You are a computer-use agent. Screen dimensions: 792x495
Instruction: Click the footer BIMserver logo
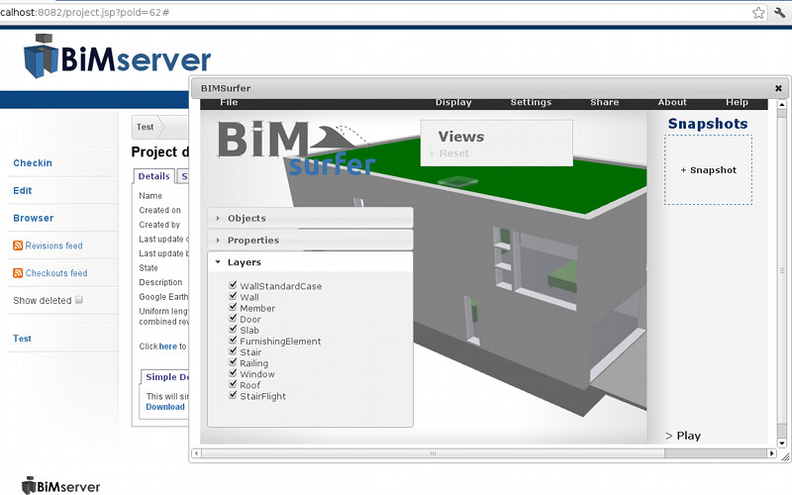click(60, 485)
